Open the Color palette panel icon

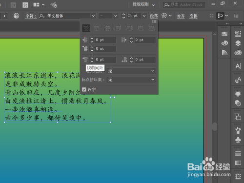point(224,43)
